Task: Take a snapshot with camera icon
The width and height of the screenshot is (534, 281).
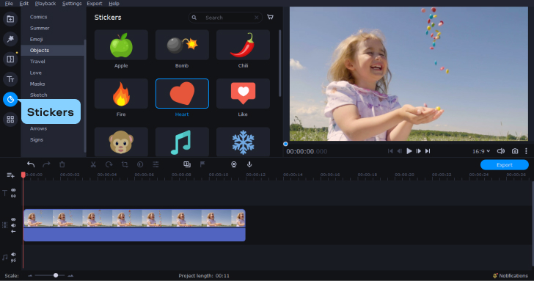Action: click(515, 151)
